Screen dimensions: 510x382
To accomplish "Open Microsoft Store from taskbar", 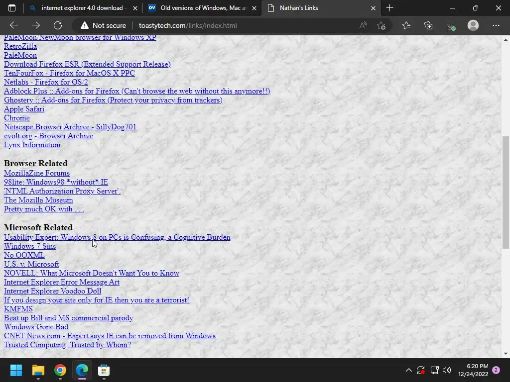I will (104, 370).
